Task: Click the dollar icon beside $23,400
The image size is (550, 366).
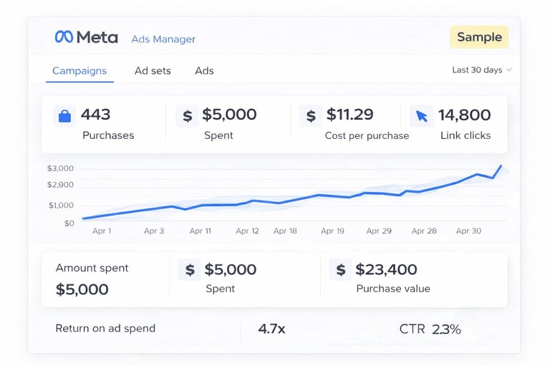Action: [x=340, y=270]
